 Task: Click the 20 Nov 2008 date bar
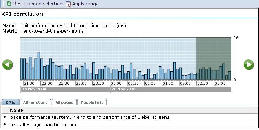point(171,89)
